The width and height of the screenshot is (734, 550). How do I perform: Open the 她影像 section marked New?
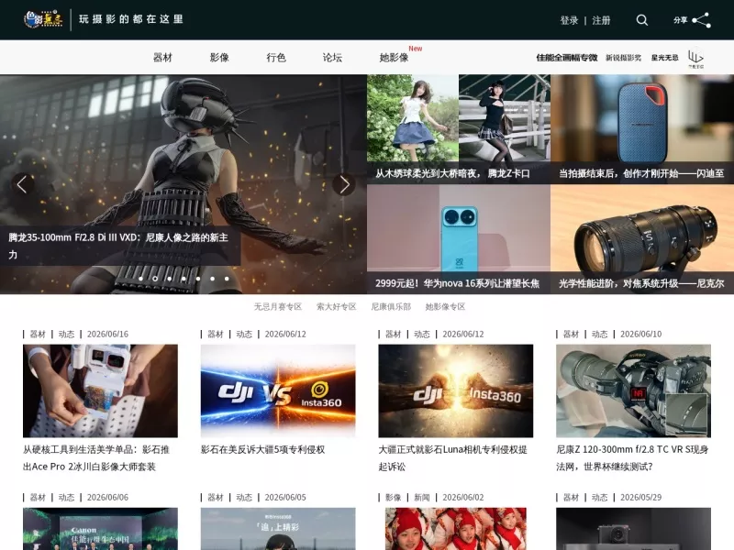coord(395,58)
